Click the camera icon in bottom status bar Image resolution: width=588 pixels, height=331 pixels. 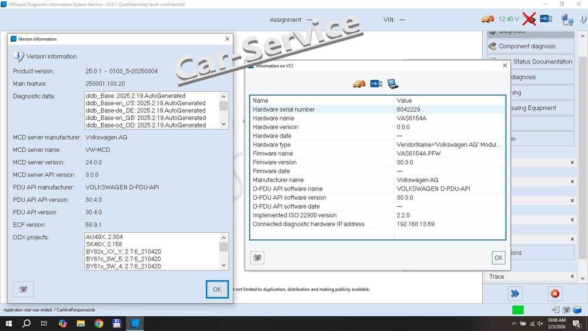tap(566, 310)
